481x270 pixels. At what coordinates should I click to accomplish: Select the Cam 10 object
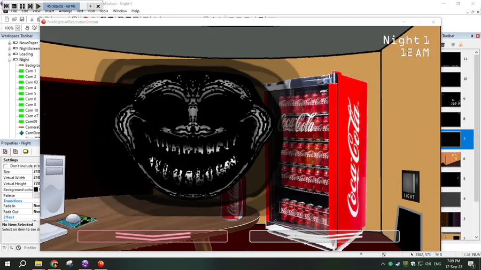pos(32,110)
